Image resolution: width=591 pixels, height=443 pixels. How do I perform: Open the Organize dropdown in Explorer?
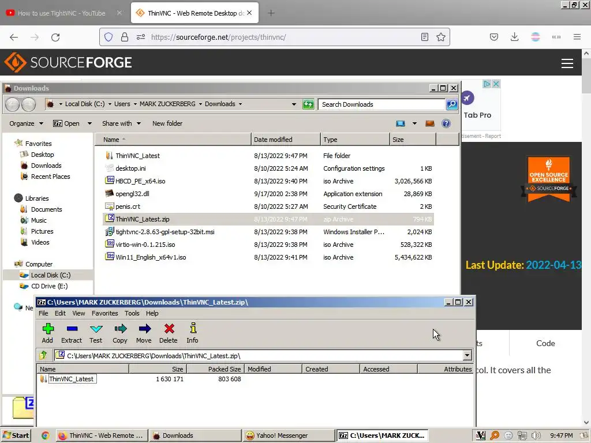pos(26,123)
